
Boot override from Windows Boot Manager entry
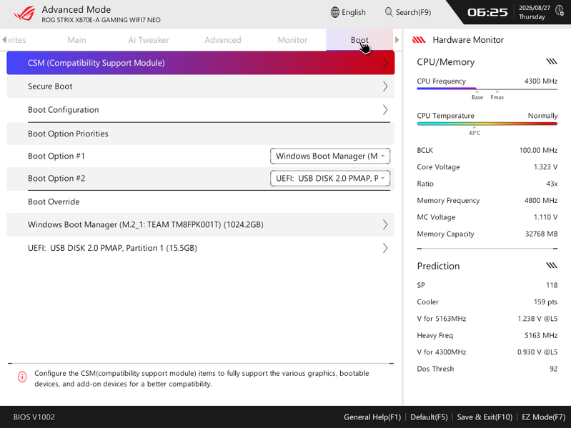200,224
